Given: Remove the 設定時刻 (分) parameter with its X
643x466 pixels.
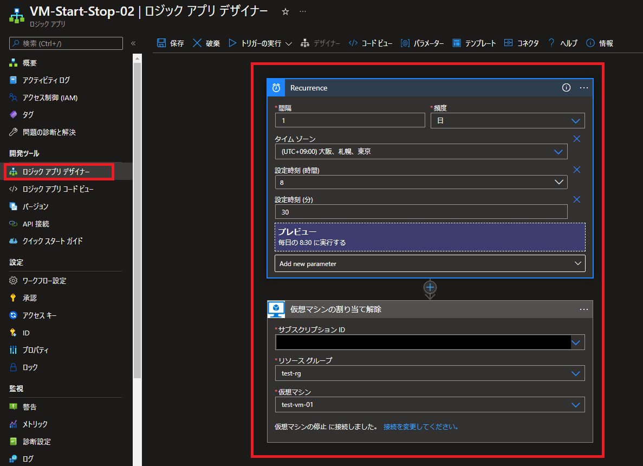Looking at the screenshot, I should [576, 200].
